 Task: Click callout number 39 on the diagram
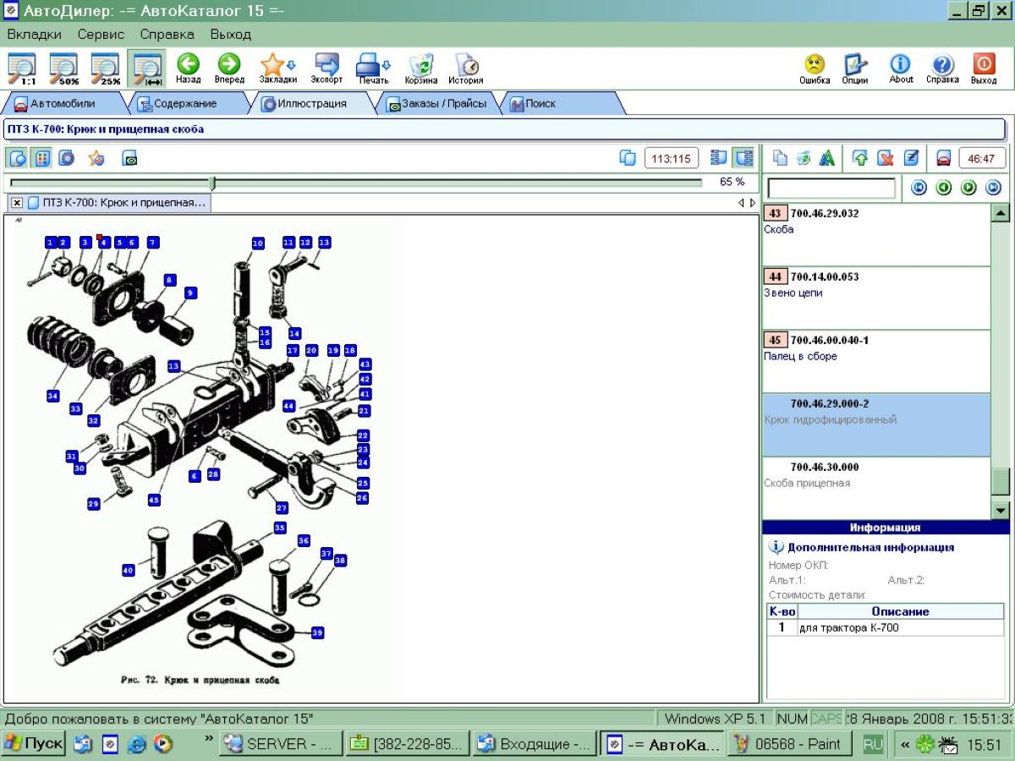[x=317, y=632]
